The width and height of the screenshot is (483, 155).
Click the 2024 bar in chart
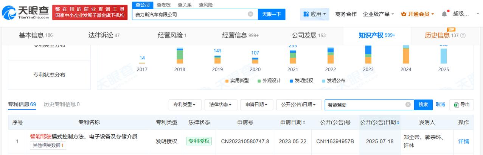click(x=406, y=55)
